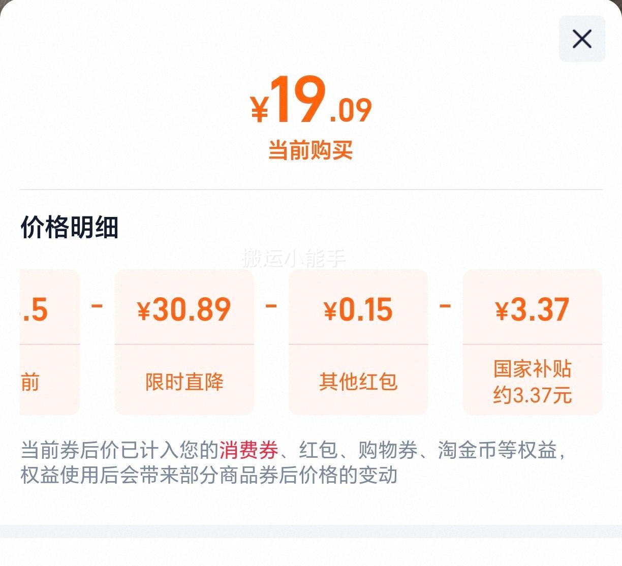Open the ¥30.89 discount card
This screenshot has width=622, height=566.
tap(184, 342)
